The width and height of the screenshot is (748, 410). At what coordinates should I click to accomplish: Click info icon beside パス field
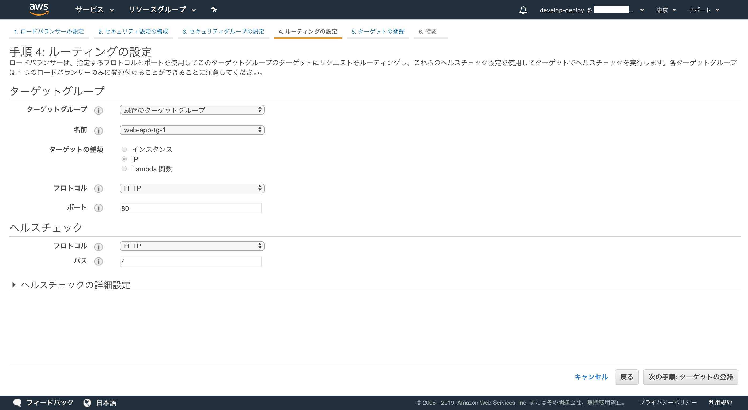tap(99, 261)
